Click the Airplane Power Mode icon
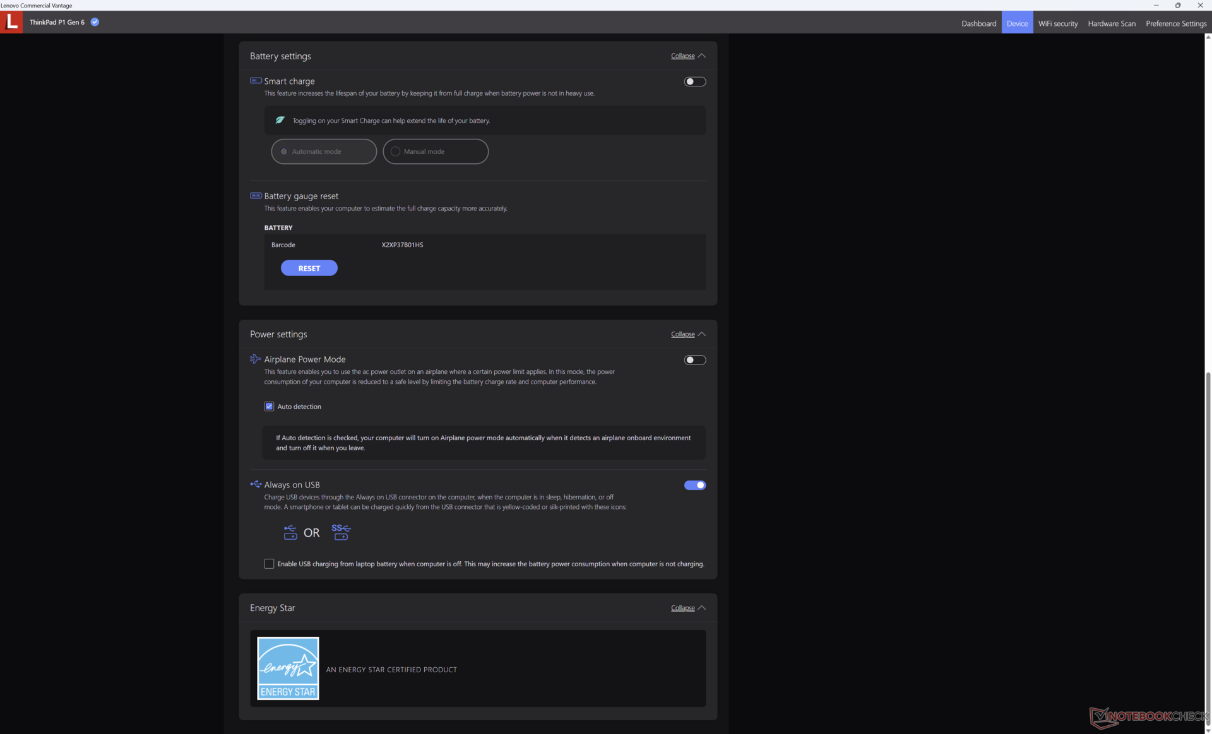This screenshot has height=734, width=1212. point(255,359)
